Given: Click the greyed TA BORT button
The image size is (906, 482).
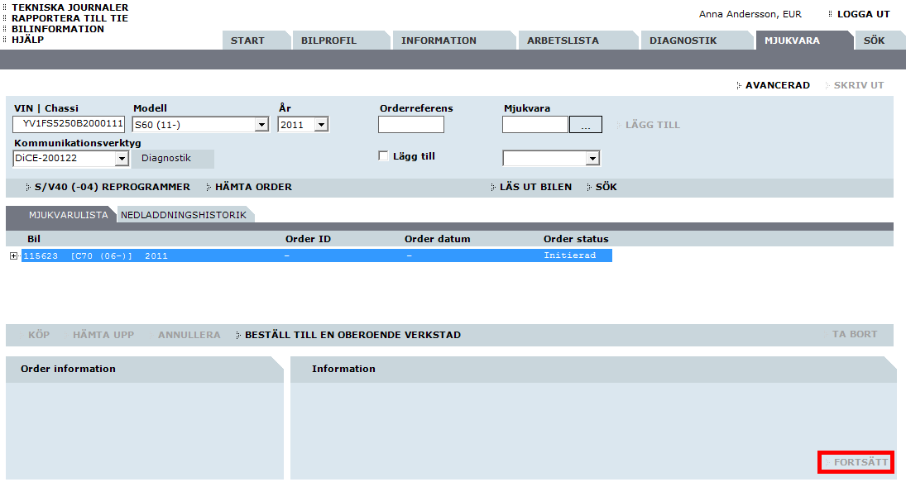Looking at the screenshot, I should point(855,334).
